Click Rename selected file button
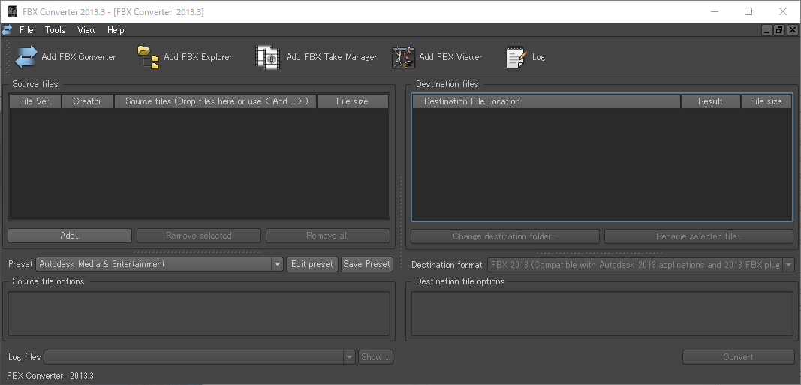 [699, 236]
